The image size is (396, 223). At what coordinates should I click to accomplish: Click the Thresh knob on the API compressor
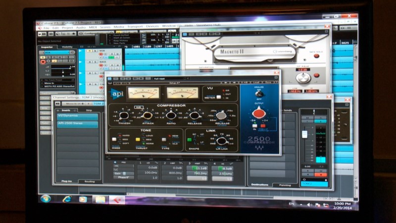coord(124,115)
